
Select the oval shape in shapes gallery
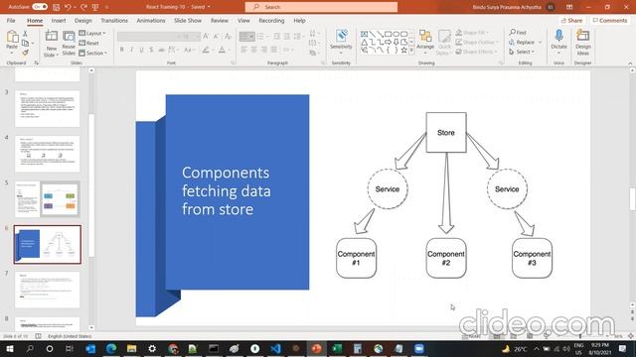[x=397, y=34]
